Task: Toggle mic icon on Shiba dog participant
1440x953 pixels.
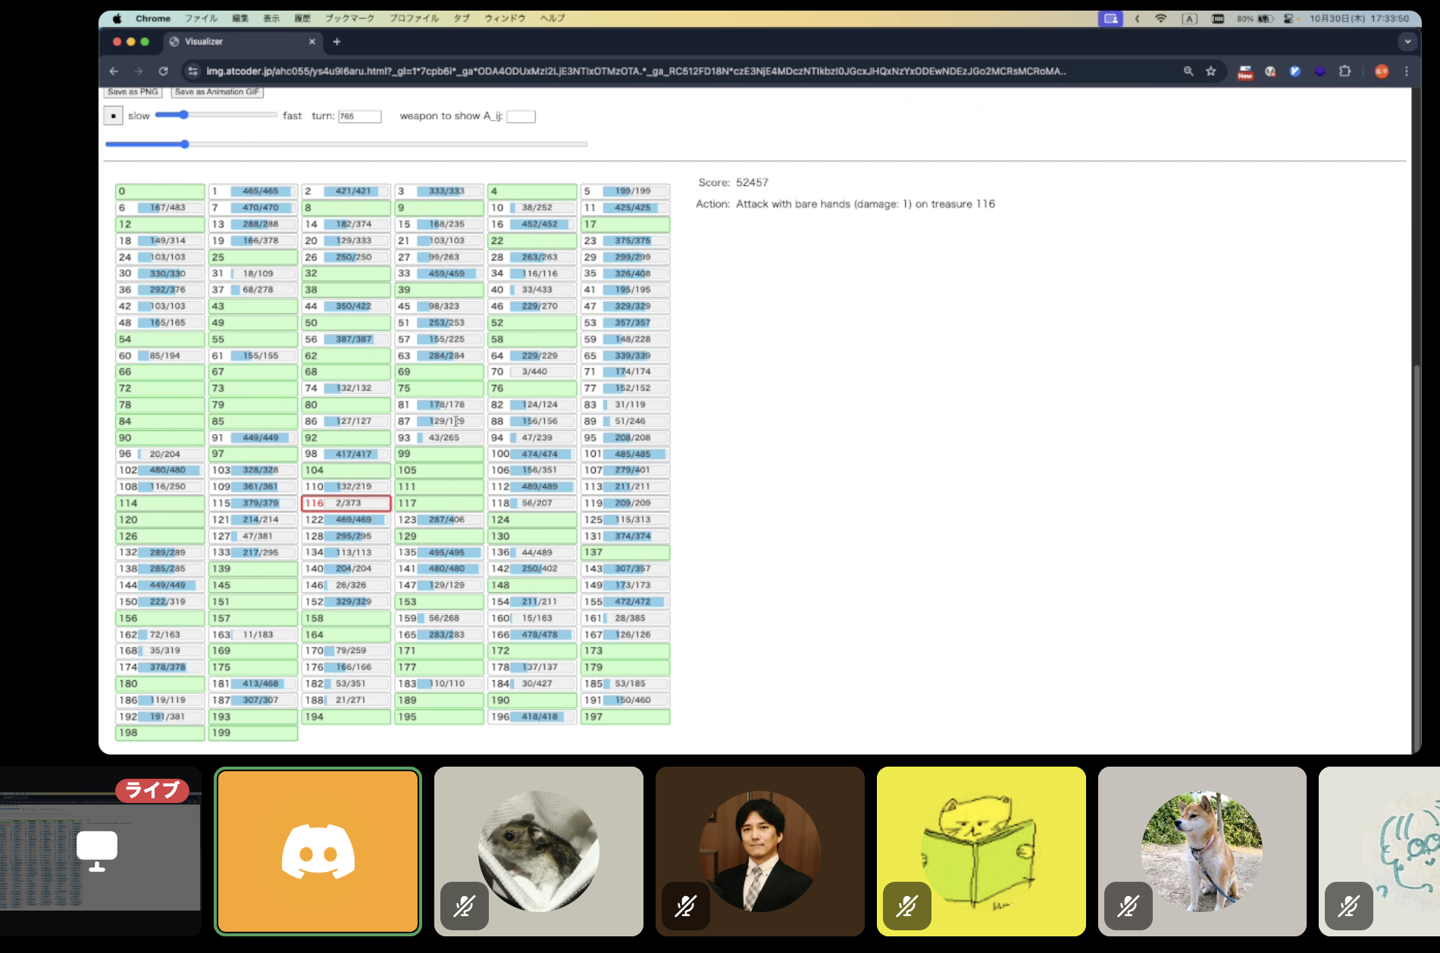Action: pyautogui.click(x=1128, y=905)
